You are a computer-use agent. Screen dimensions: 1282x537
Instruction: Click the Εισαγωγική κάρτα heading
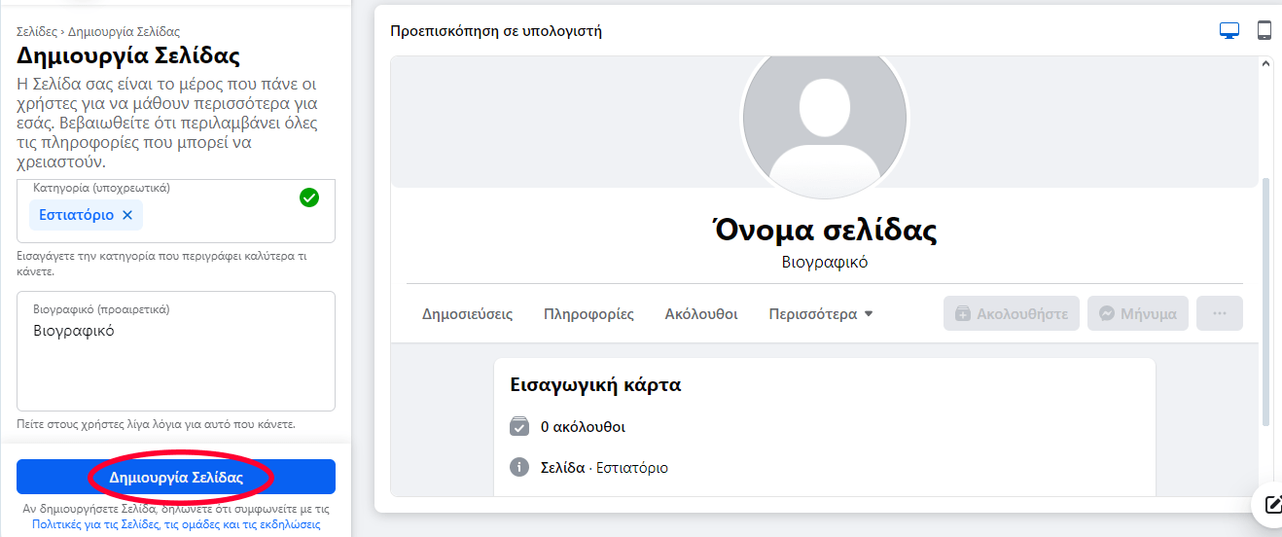595,384
